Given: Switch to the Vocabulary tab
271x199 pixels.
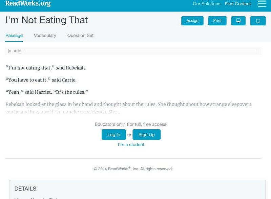Looking at the screenshot, I should [45, 36].
